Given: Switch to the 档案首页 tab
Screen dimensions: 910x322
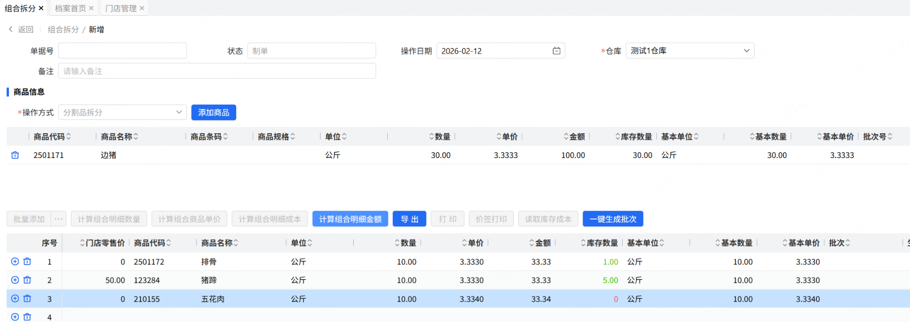Looking at the screenshot, I should click(70, 8).
